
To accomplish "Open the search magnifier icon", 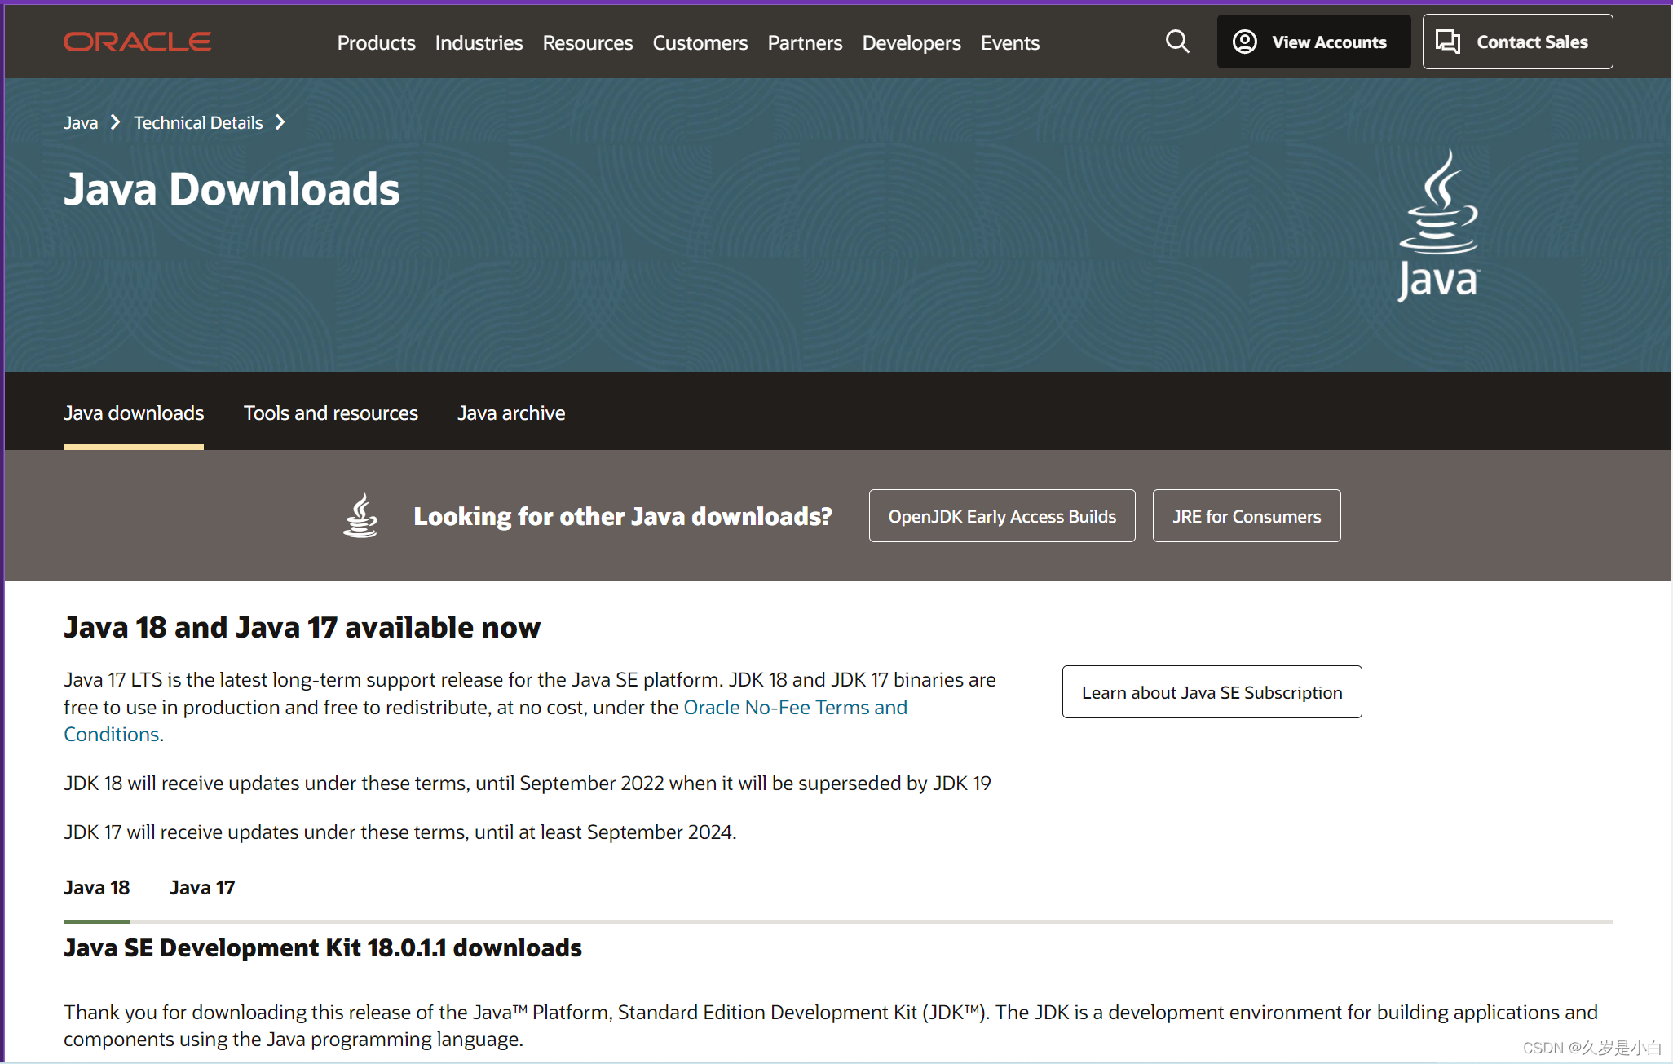I will coord(1177,42).
